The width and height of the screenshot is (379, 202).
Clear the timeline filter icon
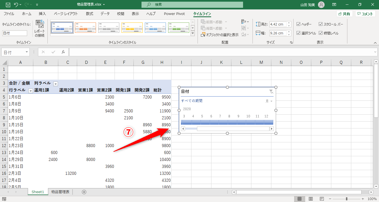point(271,91)
